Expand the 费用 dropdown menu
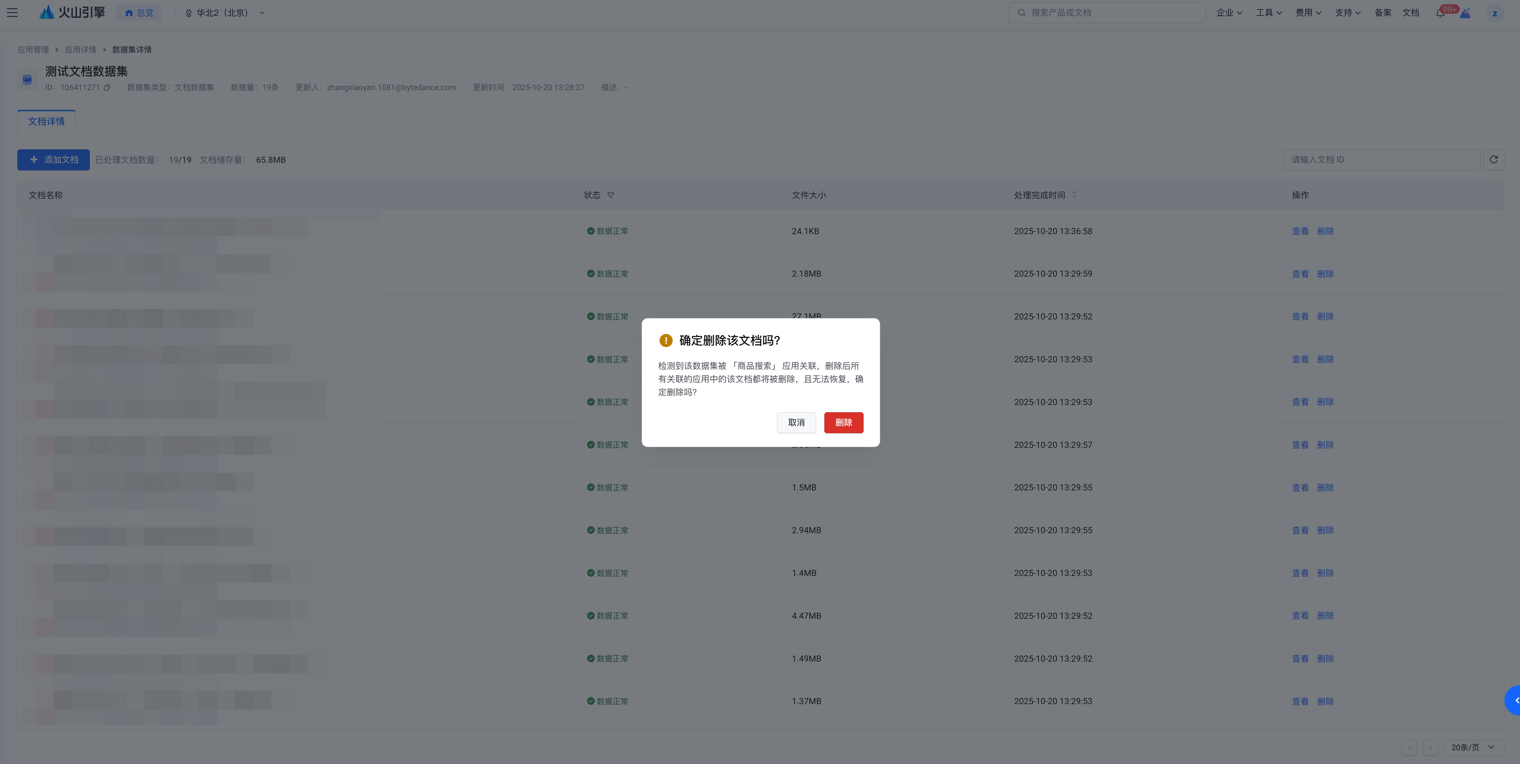1520x764 pixels. [x=1308, y=13]
